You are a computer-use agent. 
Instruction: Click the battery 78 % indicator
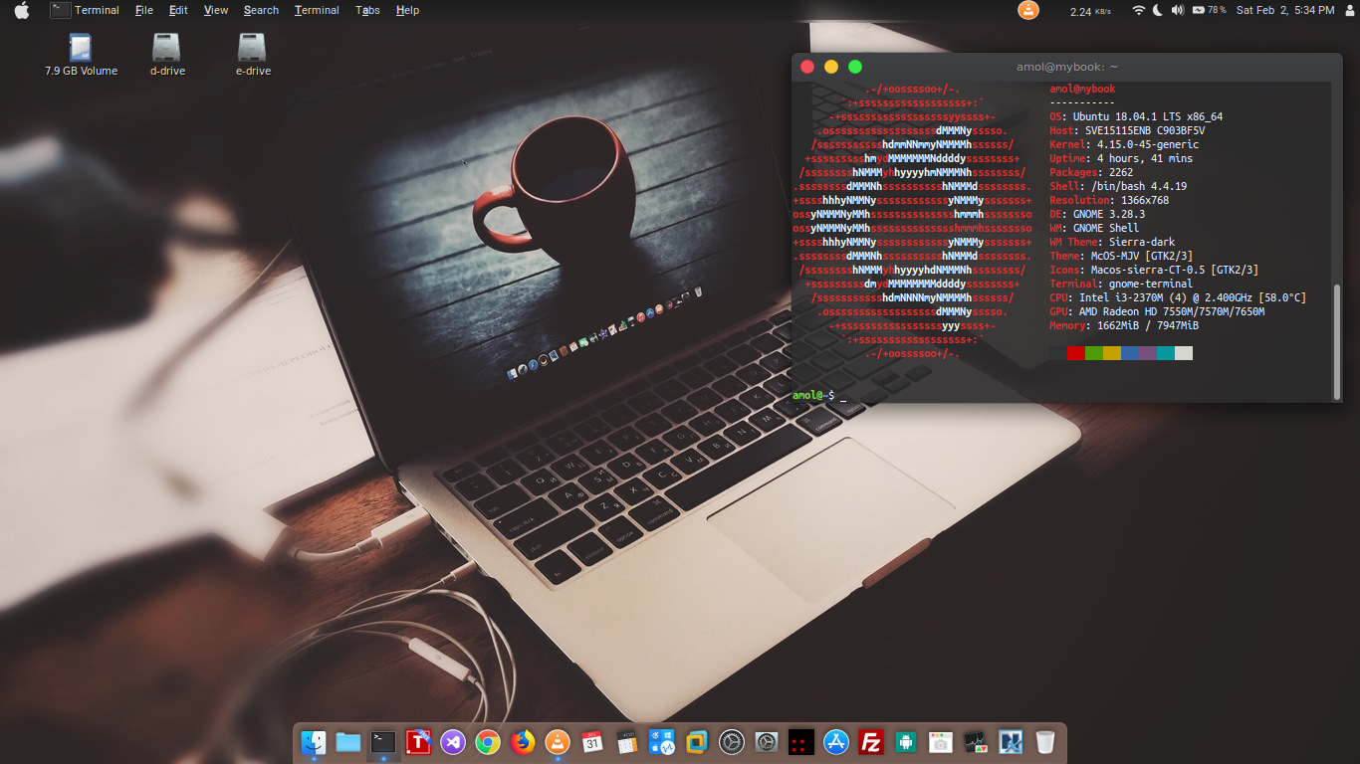(1209, 10)
